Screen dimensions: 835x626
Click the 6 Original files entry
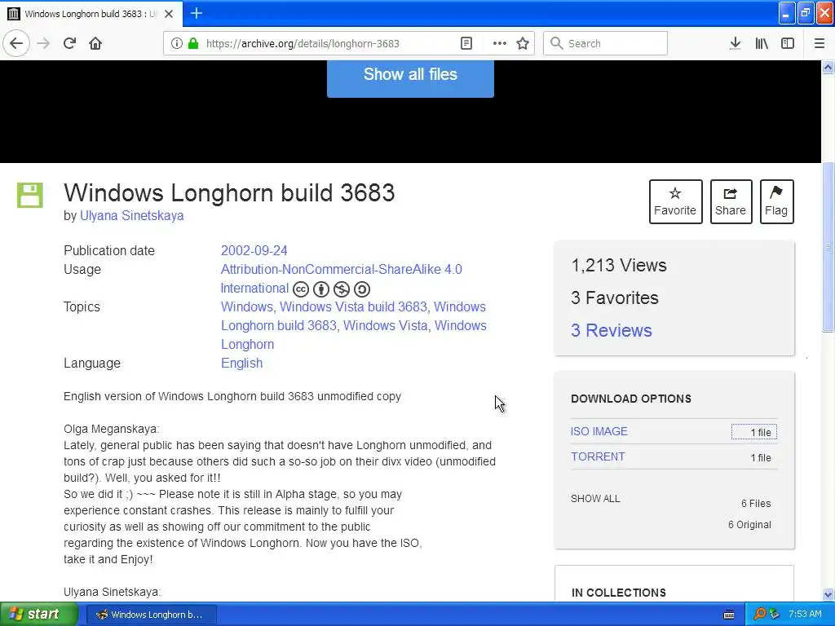(749, 525)
